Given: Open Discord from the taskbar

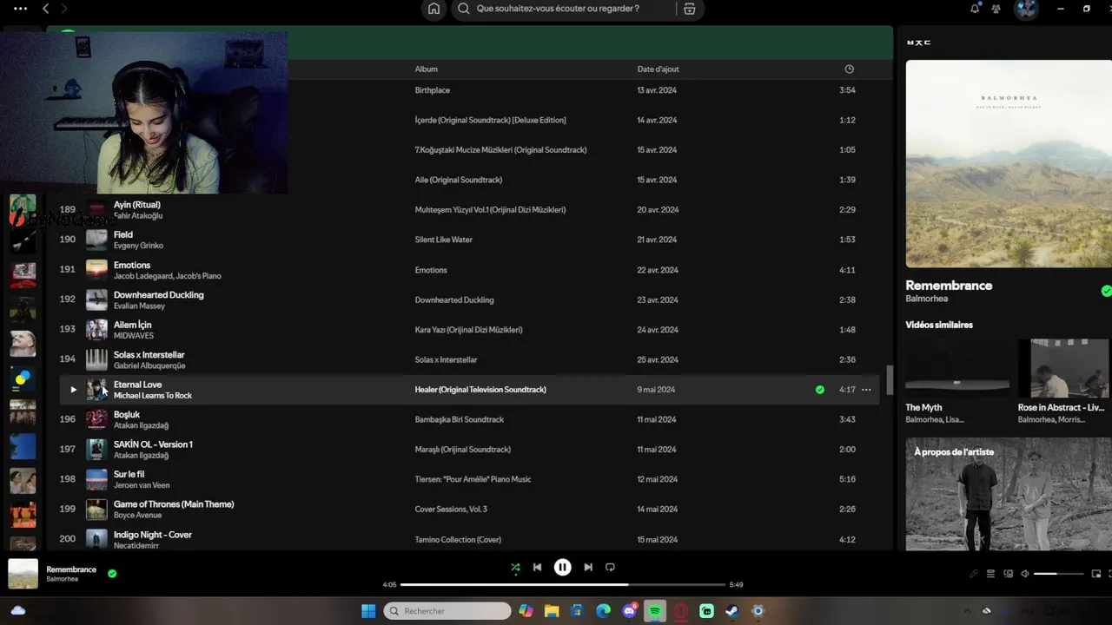Looking at the screenshot, I should click(x=630, y=611).
